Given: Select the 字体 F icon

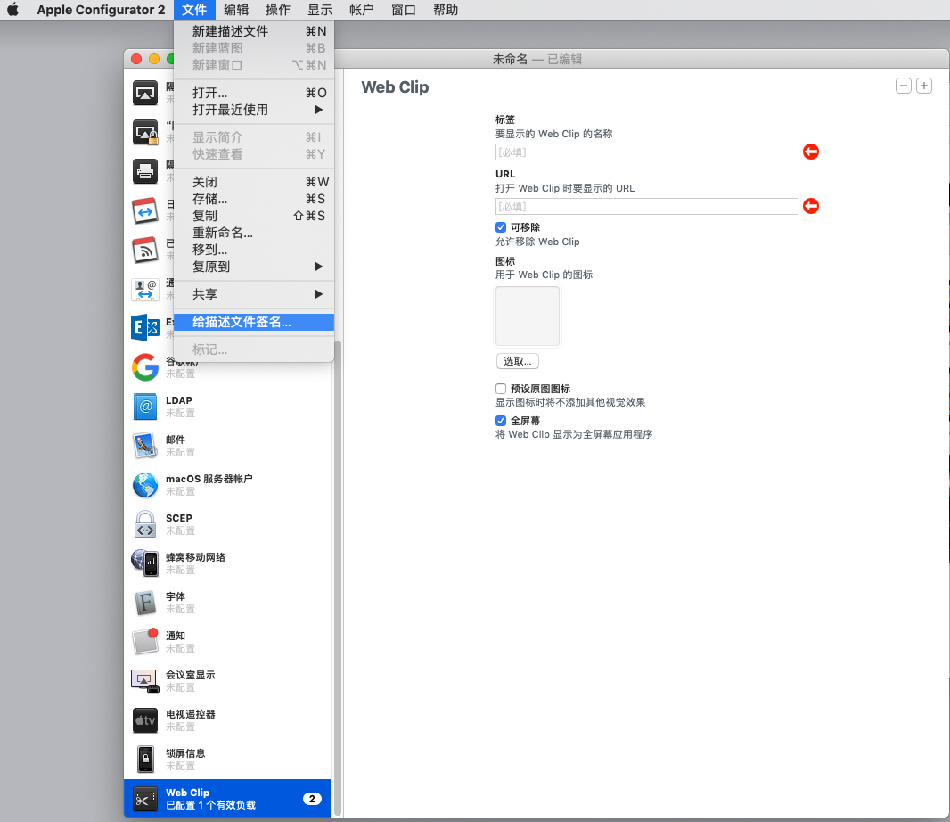Looking at the screenshot, I should (145, 603).
